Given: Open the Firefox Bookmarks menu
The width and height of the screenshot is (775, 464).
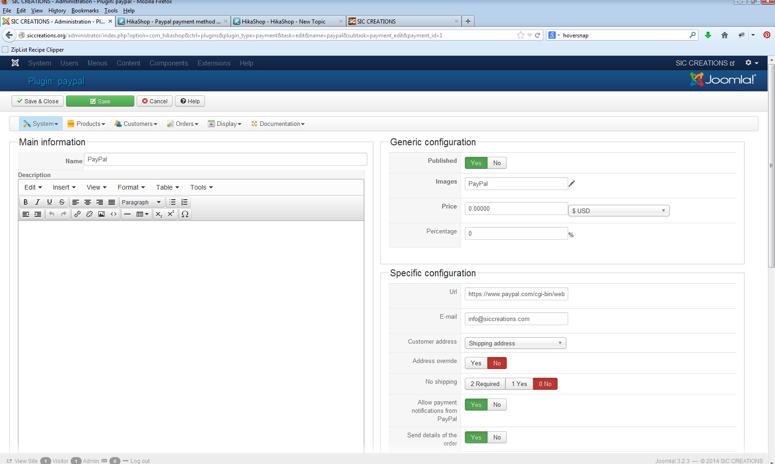Looking at the screenshot, I should pos(85,11).
